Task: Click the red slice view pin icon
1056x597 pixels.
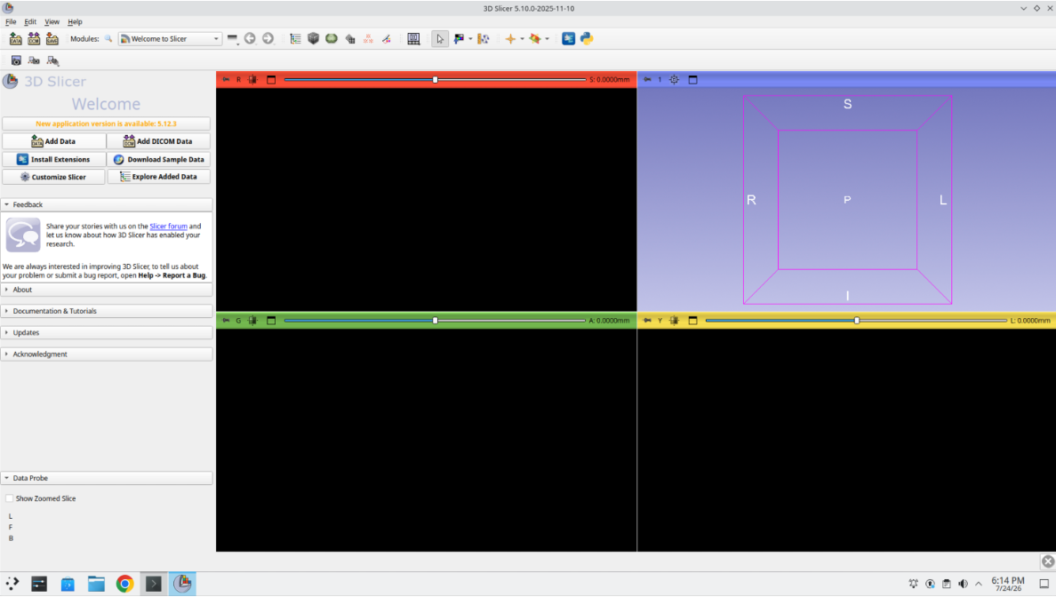Action: tap(226, 79)
